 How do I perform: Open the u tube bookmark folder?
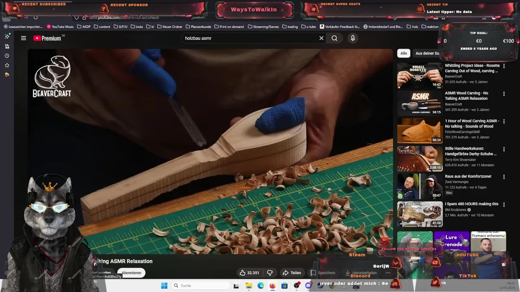pos(308,27)
